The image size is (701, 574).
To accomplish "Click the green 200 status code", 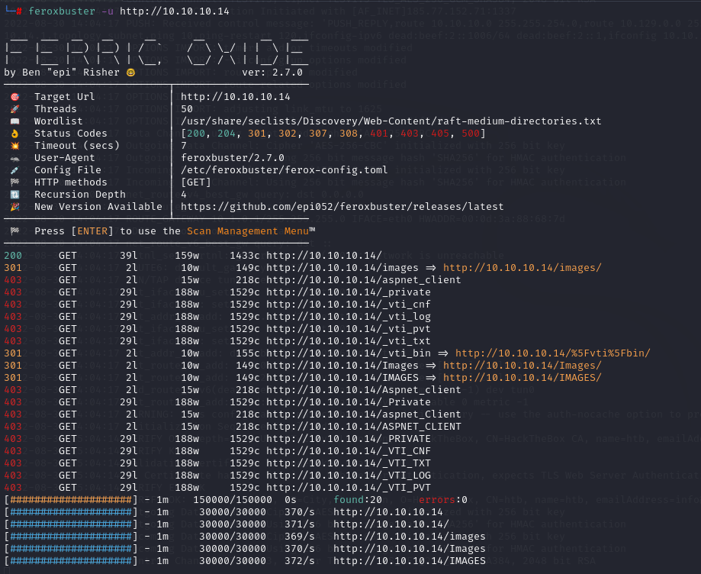I will [x=13, y=256].
